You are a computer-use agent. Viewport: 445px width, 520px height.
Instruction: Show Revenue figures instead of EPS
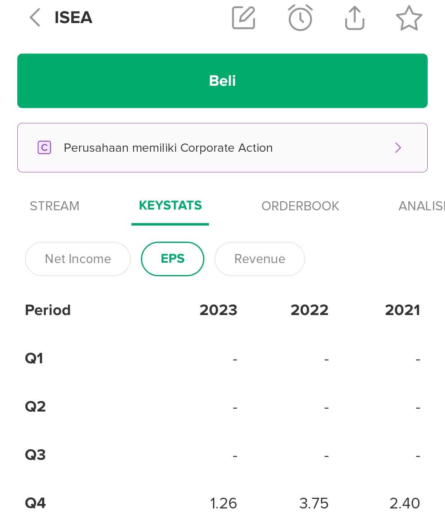[x=259, y=259]
